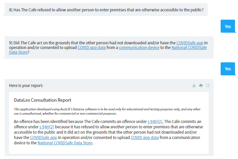Viewport: 238px width, 159px height.
Task: Open COVID app data link in question 9
Action: tap(91, 48)
